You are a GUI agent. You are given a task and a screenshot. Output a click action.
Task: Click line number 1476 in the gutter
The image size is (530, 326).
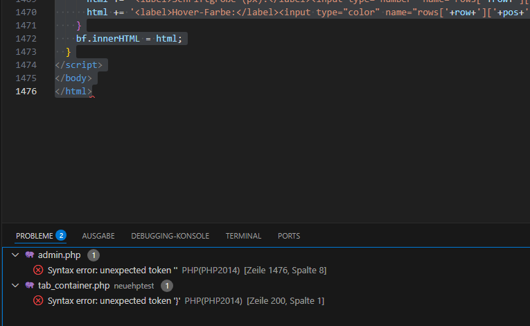26,92
